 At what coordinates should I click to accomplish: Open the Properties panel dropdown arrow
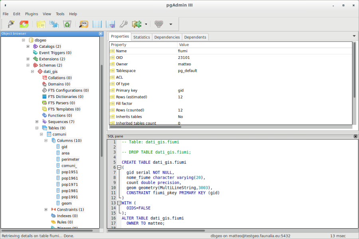pos(354,36)
